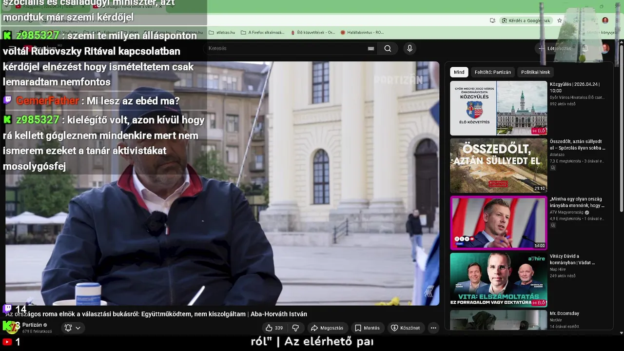The width and height of the screenshot is (624, 351).
Task: Click the GamerFather chat username
Action: point(47,101)
